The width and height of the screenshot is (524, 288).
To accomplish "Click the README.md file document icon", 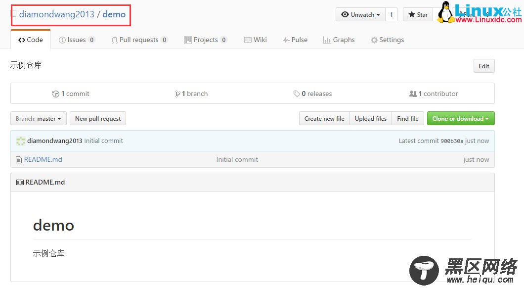I will pyautogui.click(x=19, y=160).
